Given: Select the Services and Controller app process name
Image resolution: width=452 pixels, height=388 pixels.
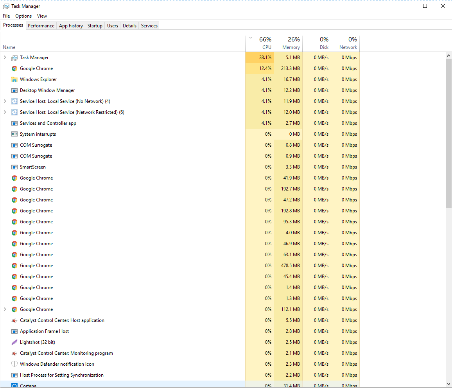Looking at the screenshot, I should [x=48, y=123].
